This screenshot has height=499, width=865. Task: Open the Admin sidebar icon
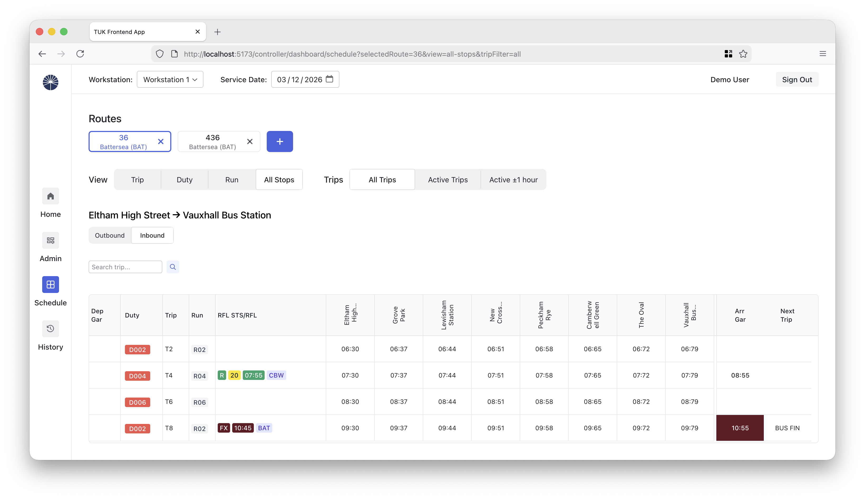50,240
